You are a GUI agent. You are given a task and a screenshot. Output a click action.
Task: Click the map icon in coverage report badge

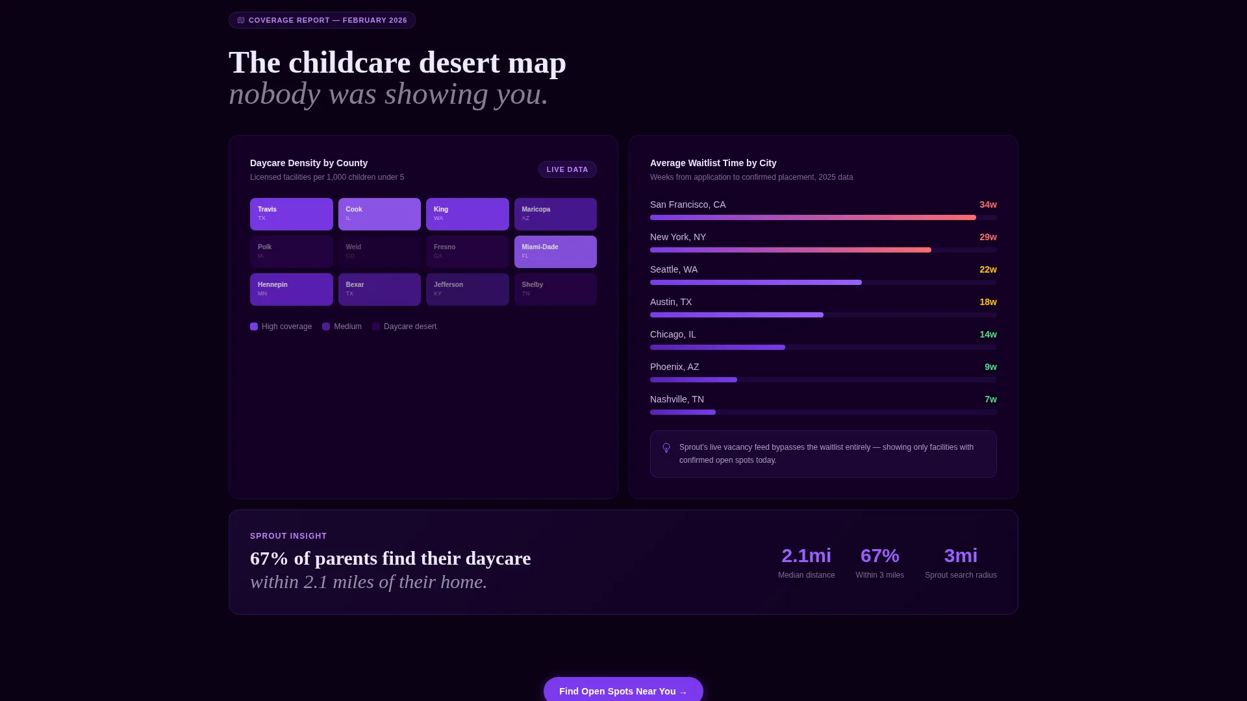click(x=241, y=20)
